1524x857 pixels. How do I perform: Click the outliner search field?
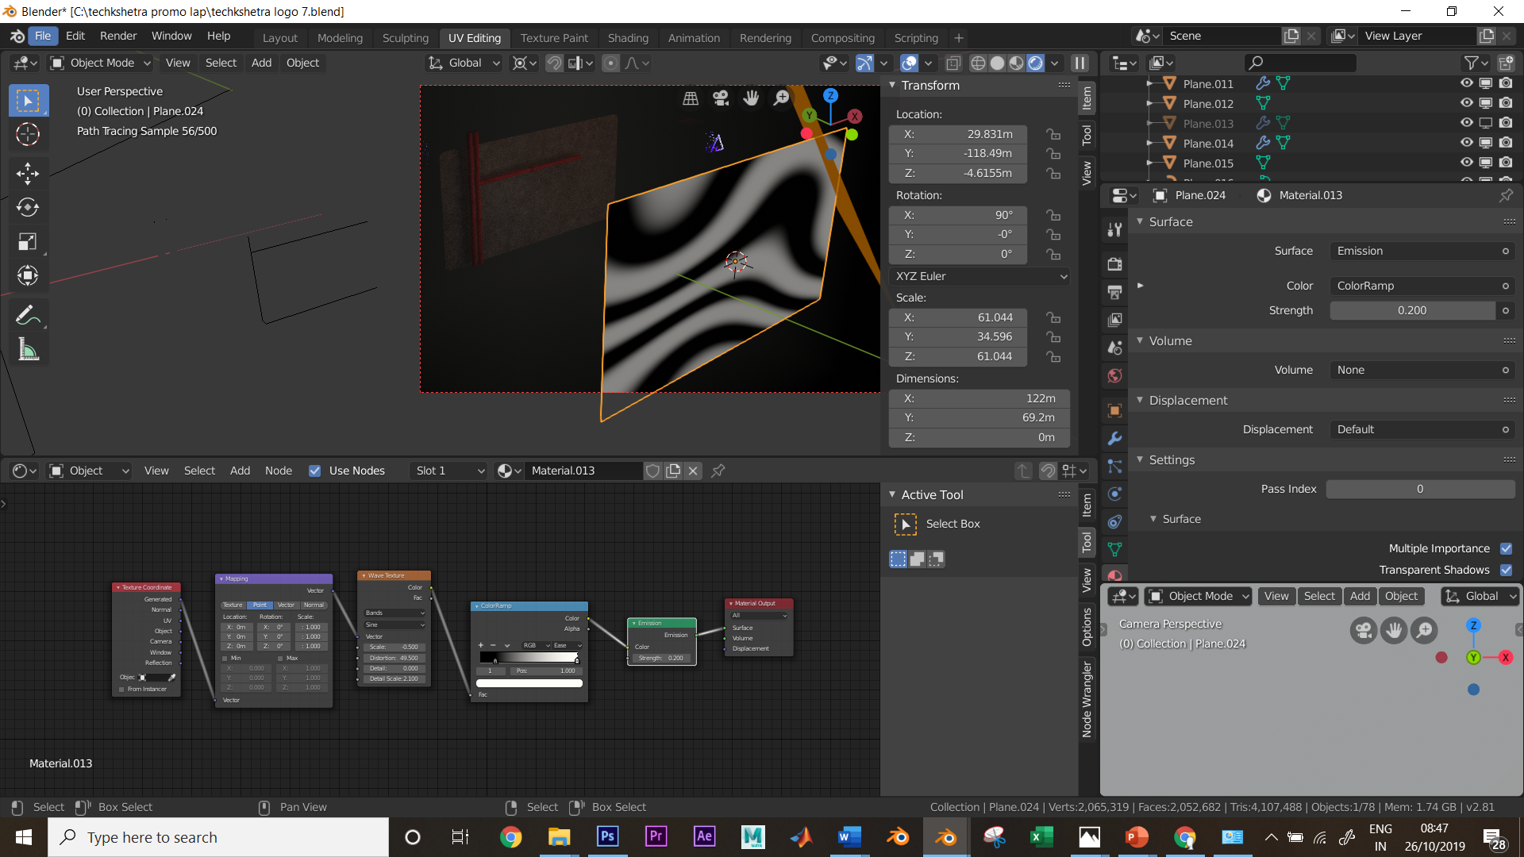[1300, 63]
